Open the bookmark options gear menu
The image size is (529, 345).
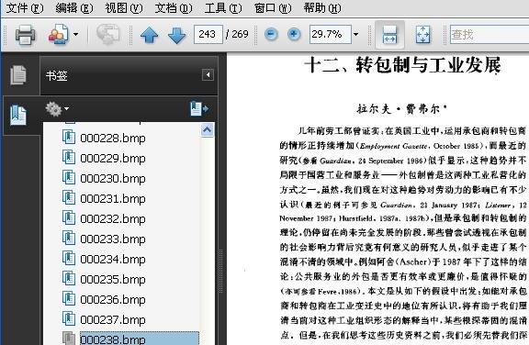(57, 109)
